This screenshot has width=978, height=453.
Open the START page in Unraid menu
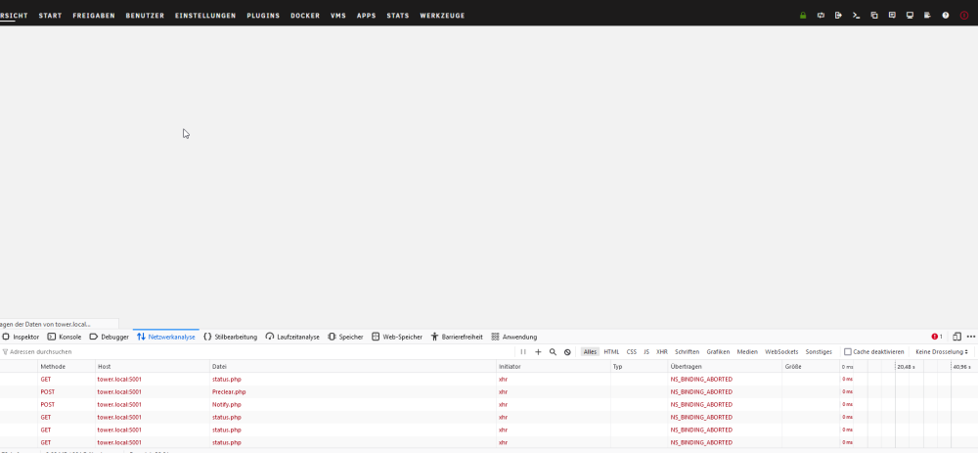(51, 16)
